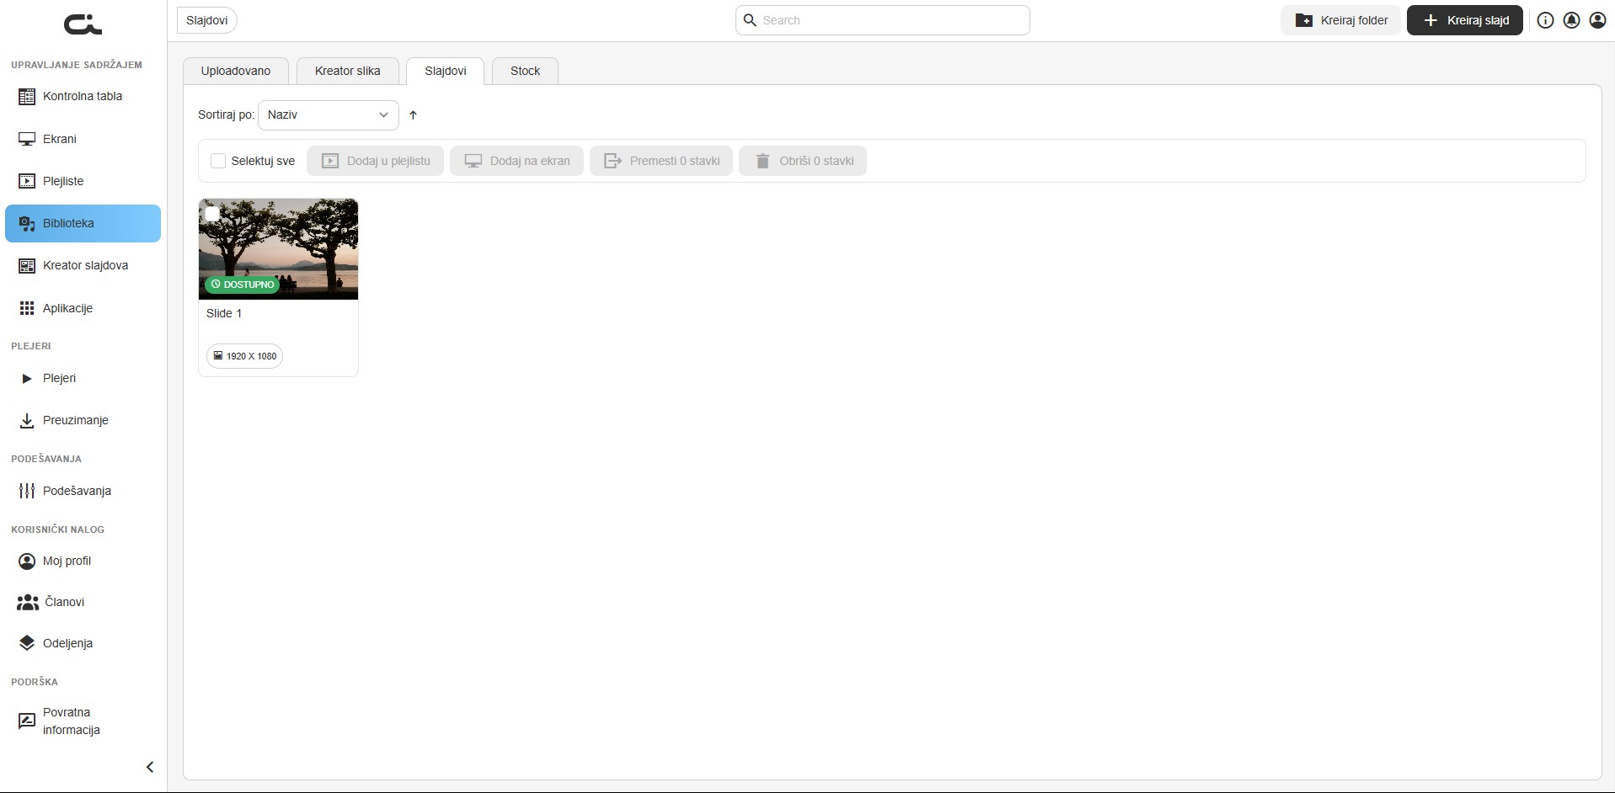Switch to the Uploadovano tab
Image resolution: width=1615 pixels, height=793 pixels.
click(236, 71)
